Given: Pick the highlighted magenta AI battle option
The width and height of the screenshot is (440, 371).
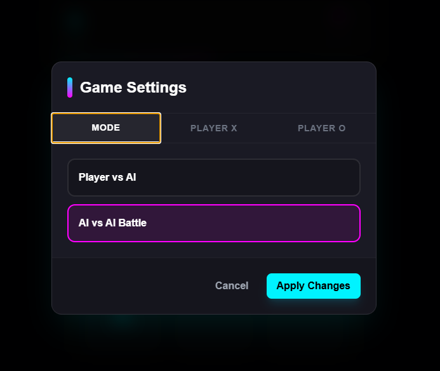Looking at the screenshot, I should pyautogui.click(x=214, y=223).
